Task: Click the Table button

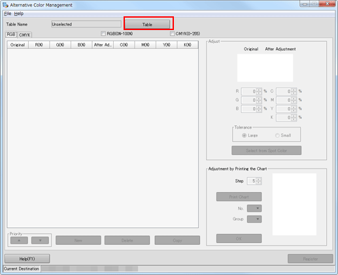Action: pos(147,24)
